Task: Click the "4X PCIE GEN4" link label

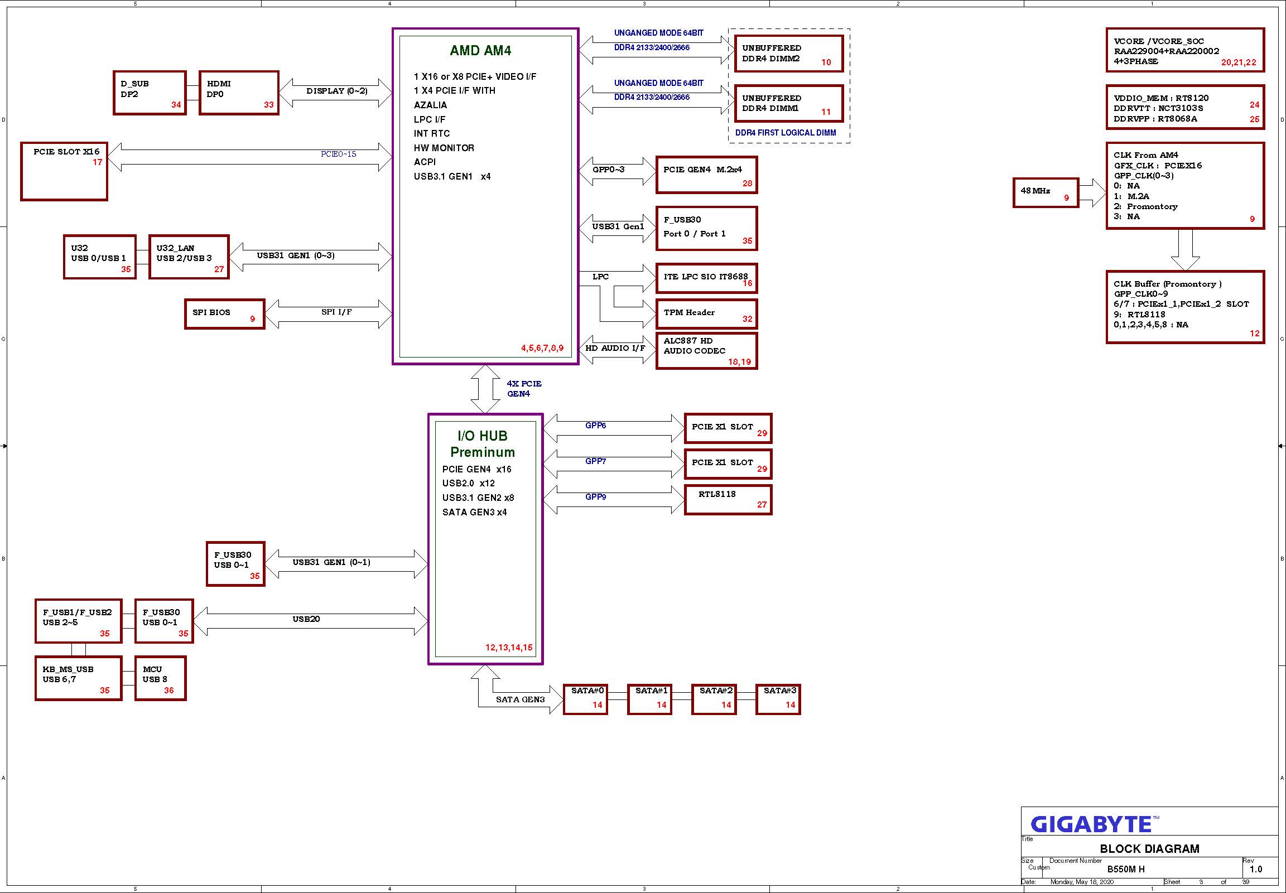Action: point(524,389)
